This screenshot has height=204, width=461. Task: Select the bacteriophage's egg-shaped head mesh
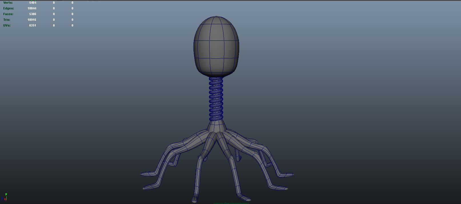click(216, 46)
